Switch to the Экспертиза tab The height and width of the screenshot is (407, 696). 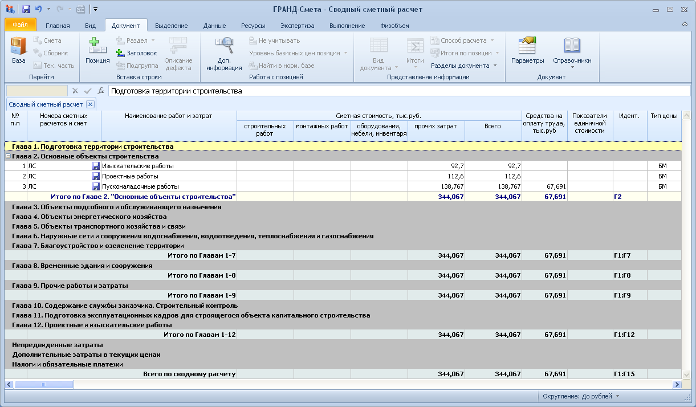click(x=297, y=26)
